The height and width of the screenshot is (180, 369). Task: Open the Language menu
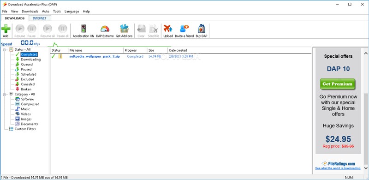(71, 12)
